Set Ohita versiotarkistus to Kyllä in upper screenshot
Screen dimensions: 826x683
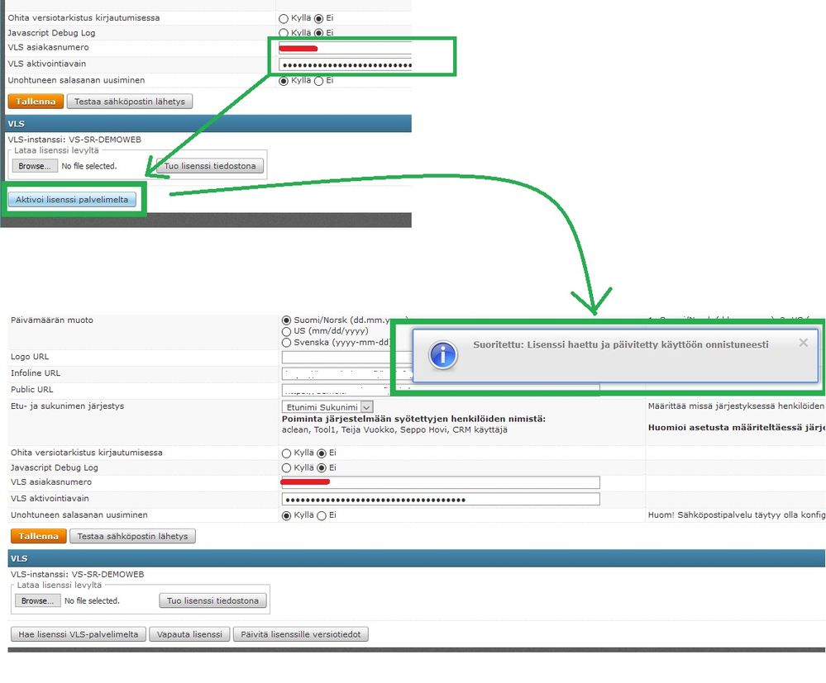(x=284, y=18)
